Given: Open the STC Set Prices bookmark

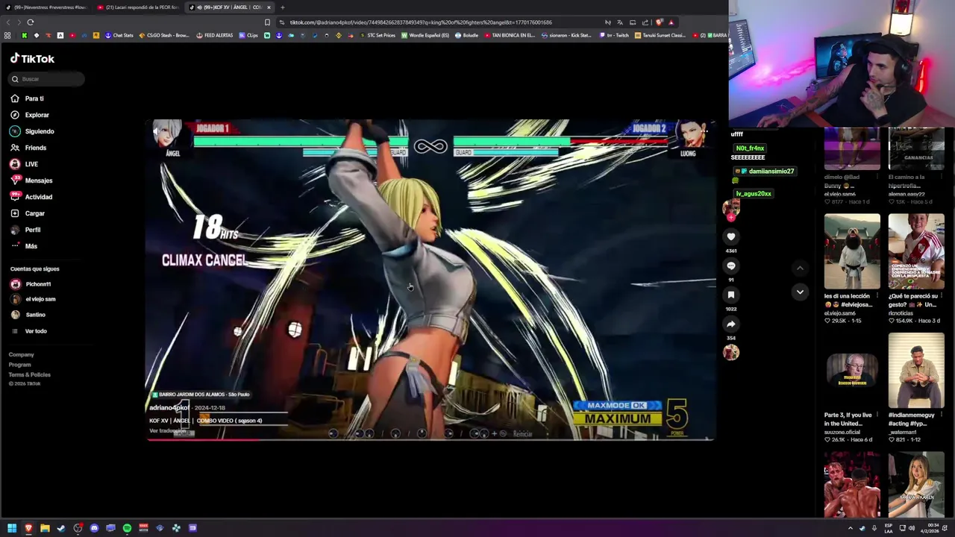Looking at the screenshot, I should pyautogui.click(x=378, y=35).
